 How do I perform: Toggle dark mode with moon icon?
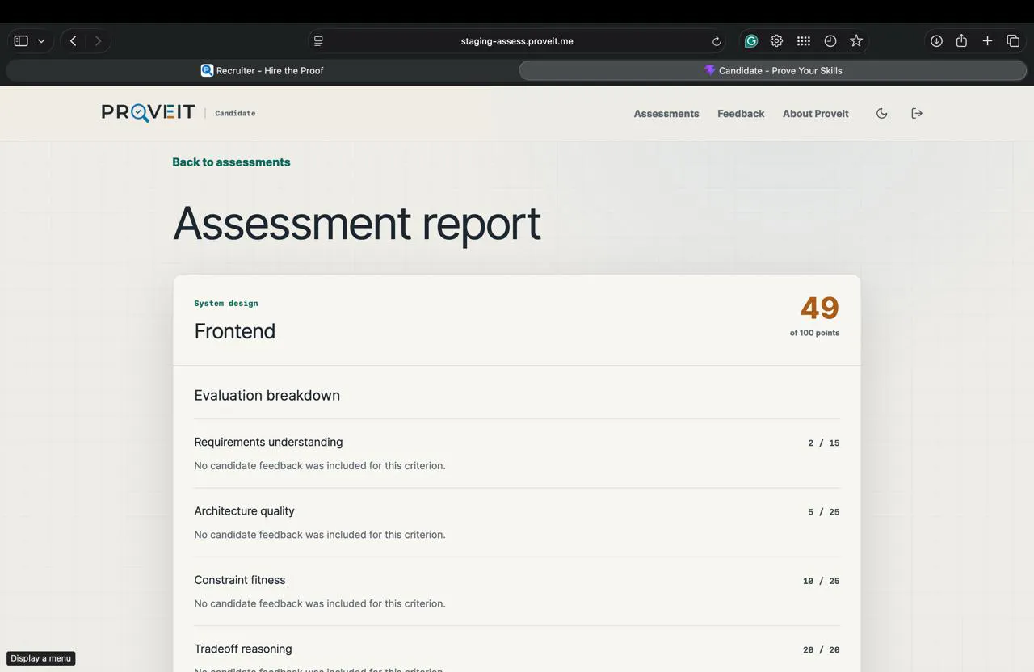(881, 113)
